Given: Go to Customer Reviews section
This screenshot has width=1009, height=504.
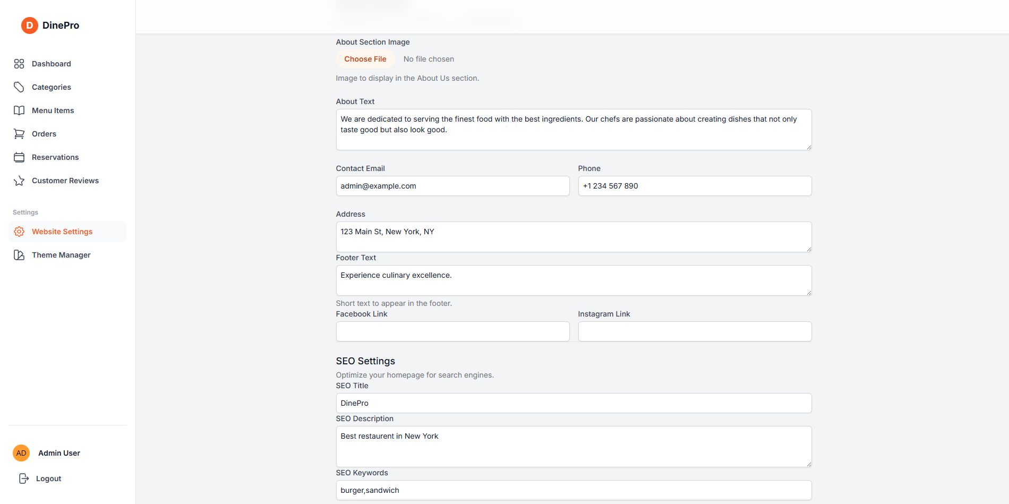Looking at the screenshot, I should (x=65, y=181).
